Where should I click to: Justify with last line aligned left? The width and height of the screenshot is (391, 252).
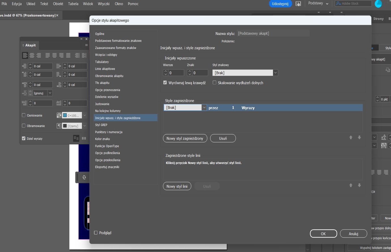point(48,55)
